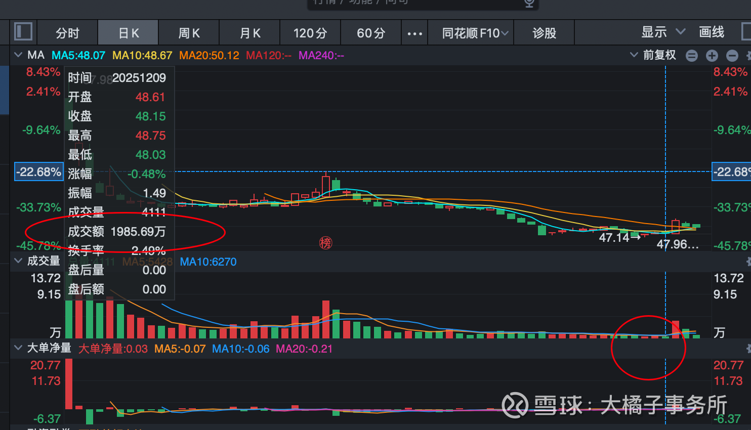This screenshot has width=751, height=430.
Task: Select the volume MA10:6270 label
Action: [208, 262]
